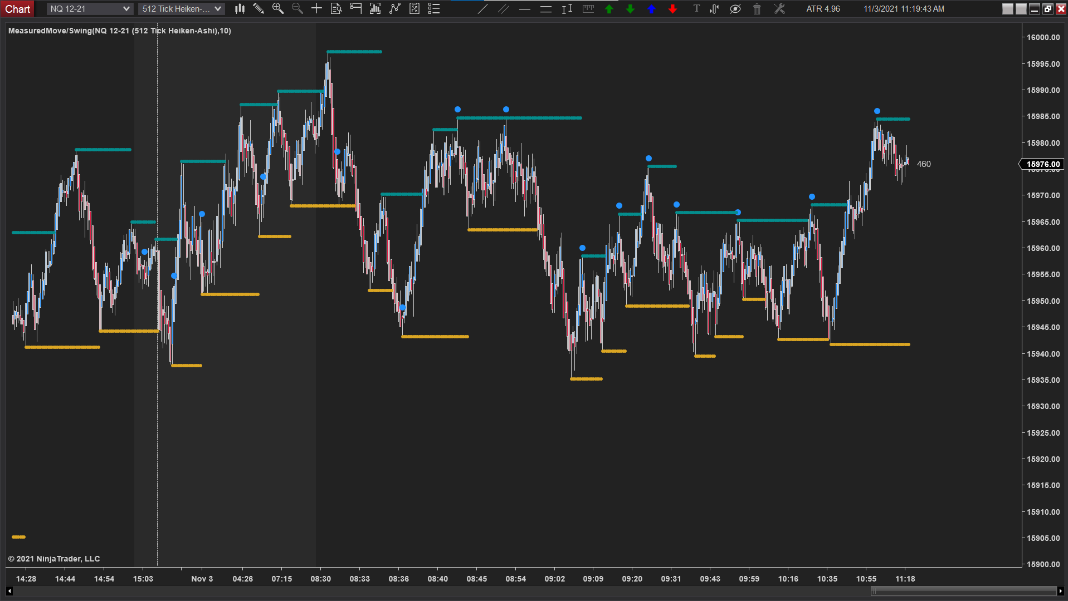Open the Data Box icon
Viewport: 1068px width, 601px height.
pyautogui.click(x=336, y=8)
